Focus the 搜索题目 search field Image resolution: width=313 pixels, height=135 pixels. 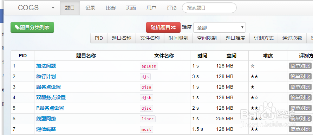(209, 8)
